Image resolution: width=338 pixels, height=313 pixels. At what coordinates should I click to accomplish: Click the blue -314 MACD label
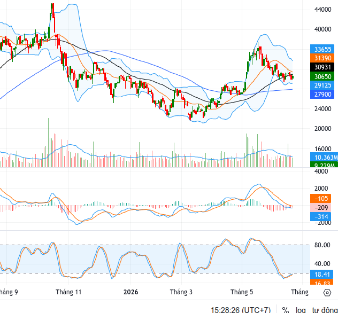[x=321, y=216]
